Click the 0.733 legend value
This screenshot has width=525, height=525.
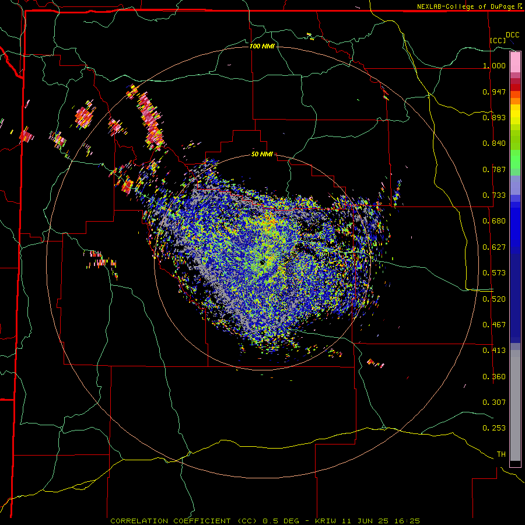[x=494, y=195]
